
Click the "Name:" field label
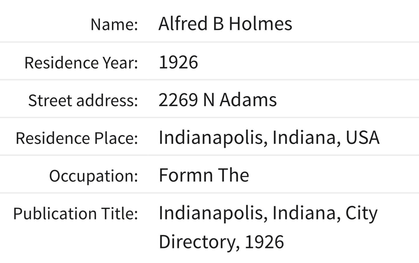114,24
